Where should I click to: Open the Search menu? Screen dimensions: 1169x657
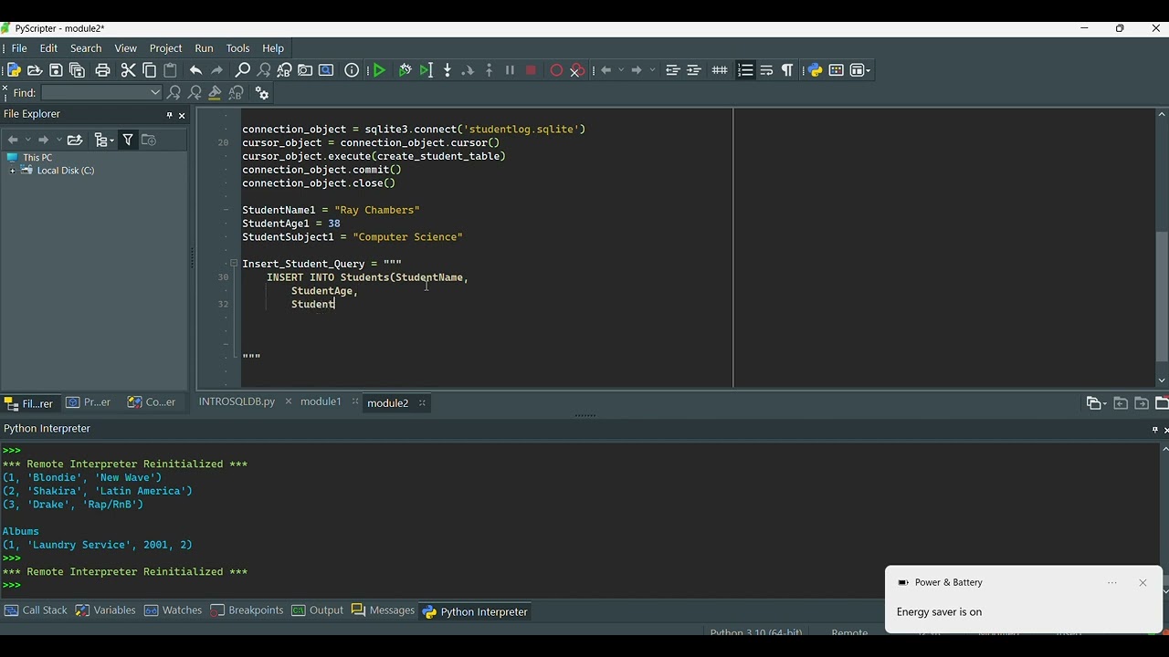click(x=86, y=48)
